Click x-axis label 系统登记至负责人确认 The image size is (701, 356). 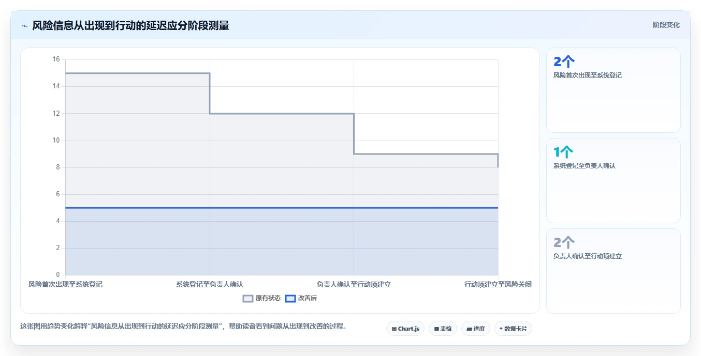click(x=210, y=284)
